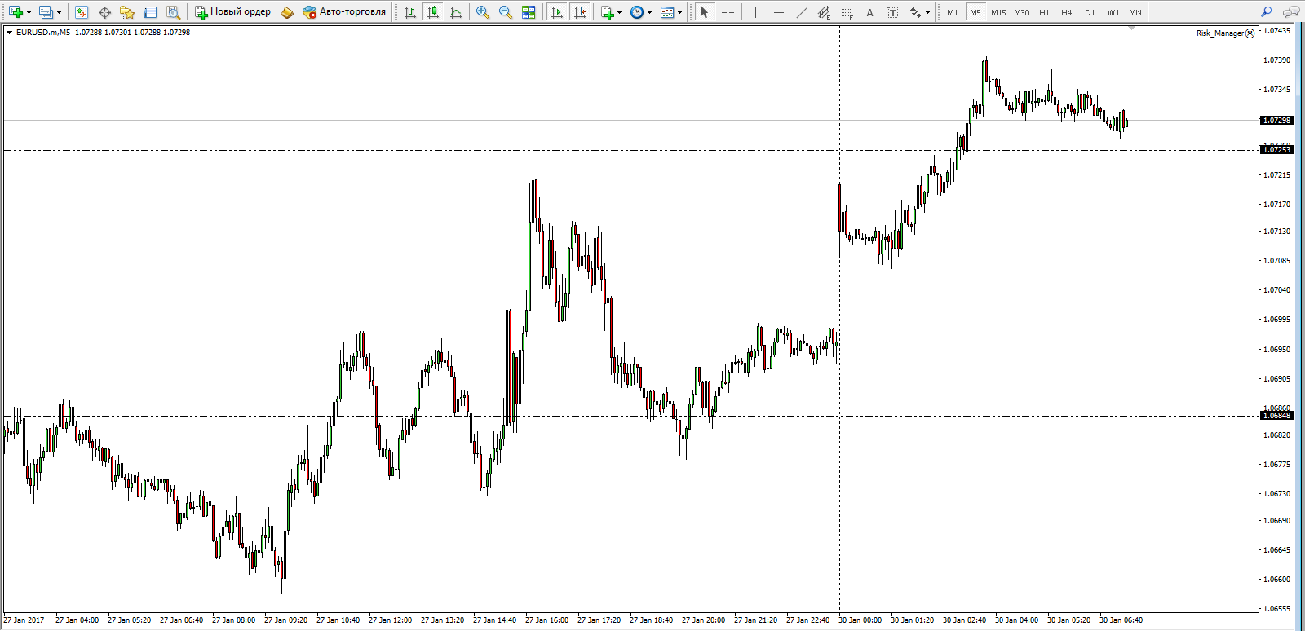Launch MetaEditor from the yellow book icon
Screen dimensions: 1305x631
point(286,12)
